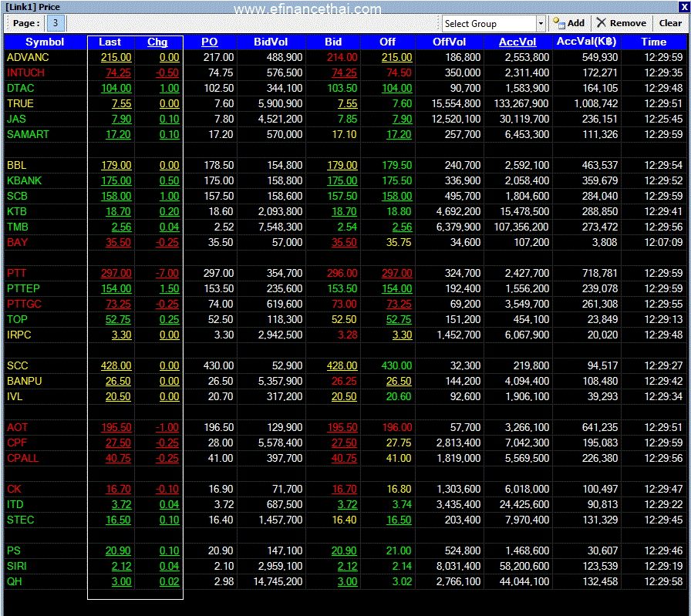691x616 pixels.
Task: Select the JAS symbol
Action: tap(16, 119)
